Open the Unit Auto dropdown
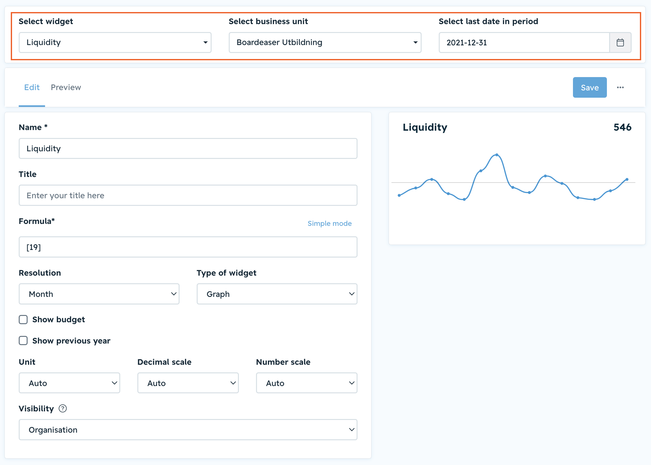 pos(69,383)
